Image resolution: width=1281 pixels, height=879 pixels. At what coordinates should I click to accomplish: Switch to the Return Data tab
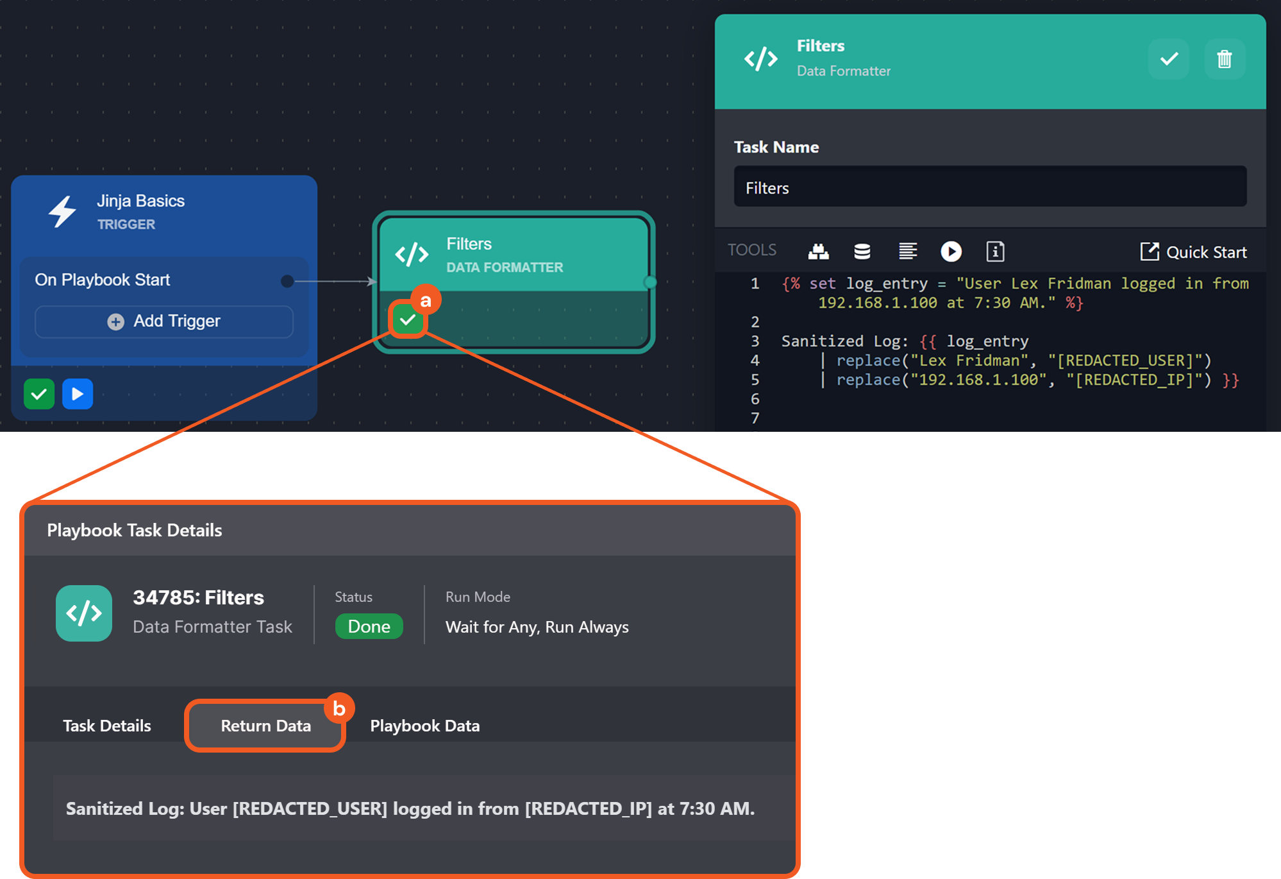pyautogui.click(x=265, y=726)
